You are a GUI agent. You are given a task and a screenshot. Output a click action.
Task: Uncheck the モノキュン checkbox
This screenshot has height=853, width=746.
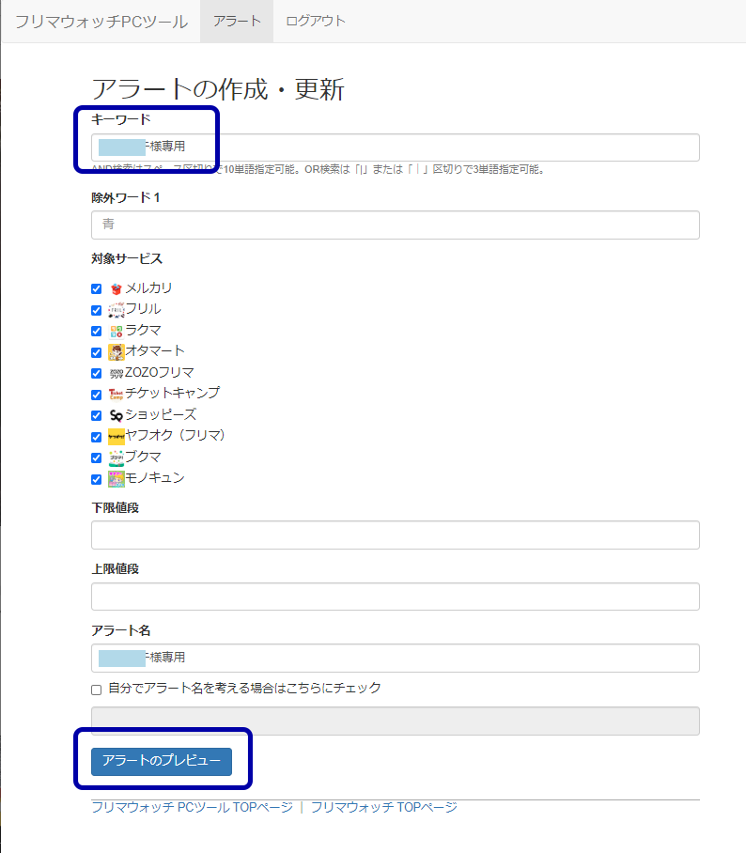coord(96,479)
